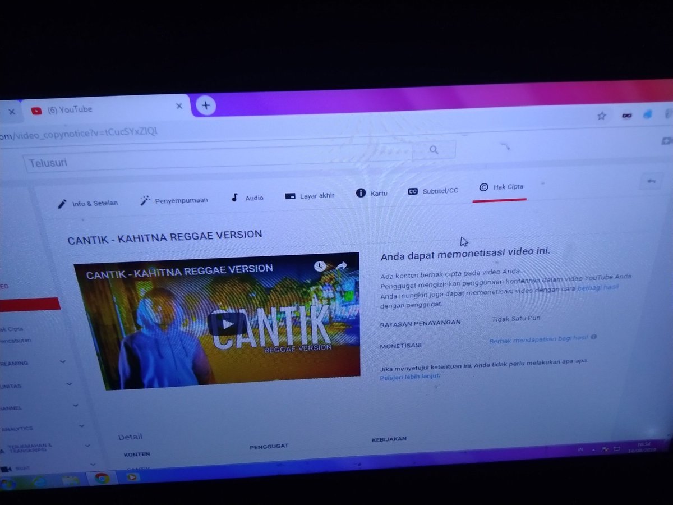The width and height of the screenshot is (673, 505).
Task: Select the Kartu tab
Action: coord(371,193)
